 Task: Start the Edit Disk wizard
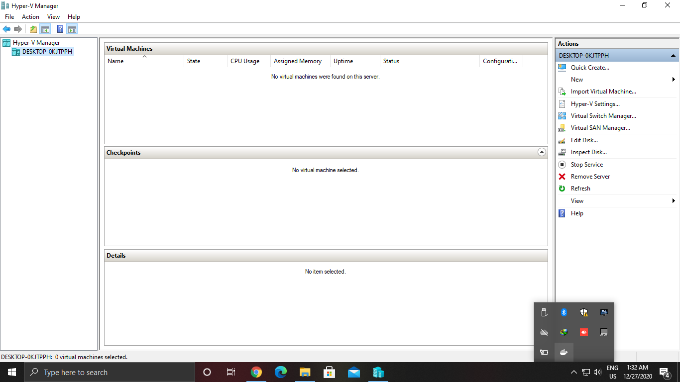584,140
